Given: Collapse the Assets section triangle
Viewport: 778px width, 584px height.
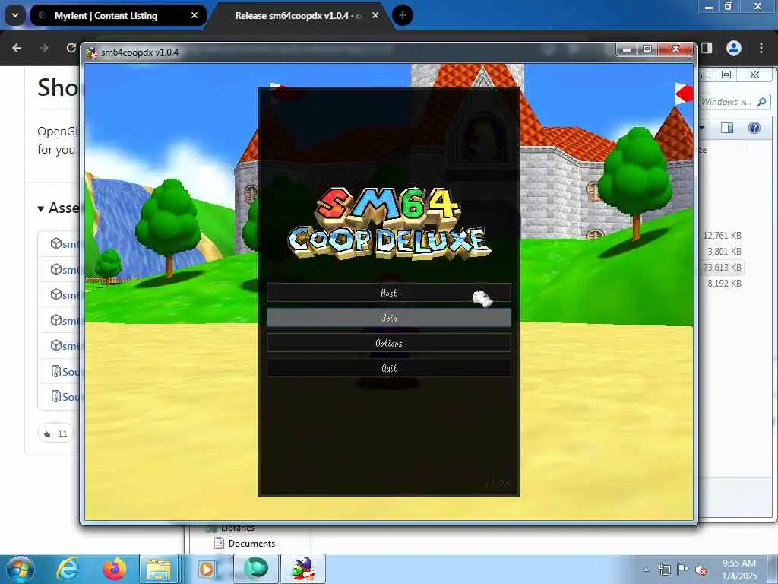Looking at the screenshot, I should (x=41, y=208).
